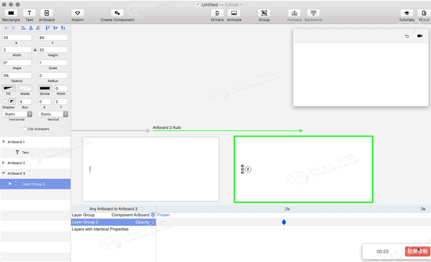This screenshot has height=262, width=431.
Task: Toggle the width-height aspect lock
Action: point(35,50)
